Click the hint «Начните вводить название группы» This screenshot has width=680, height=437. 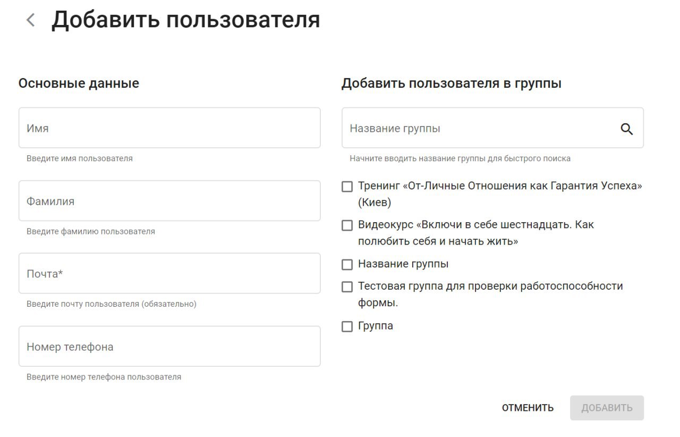[460, 158]
